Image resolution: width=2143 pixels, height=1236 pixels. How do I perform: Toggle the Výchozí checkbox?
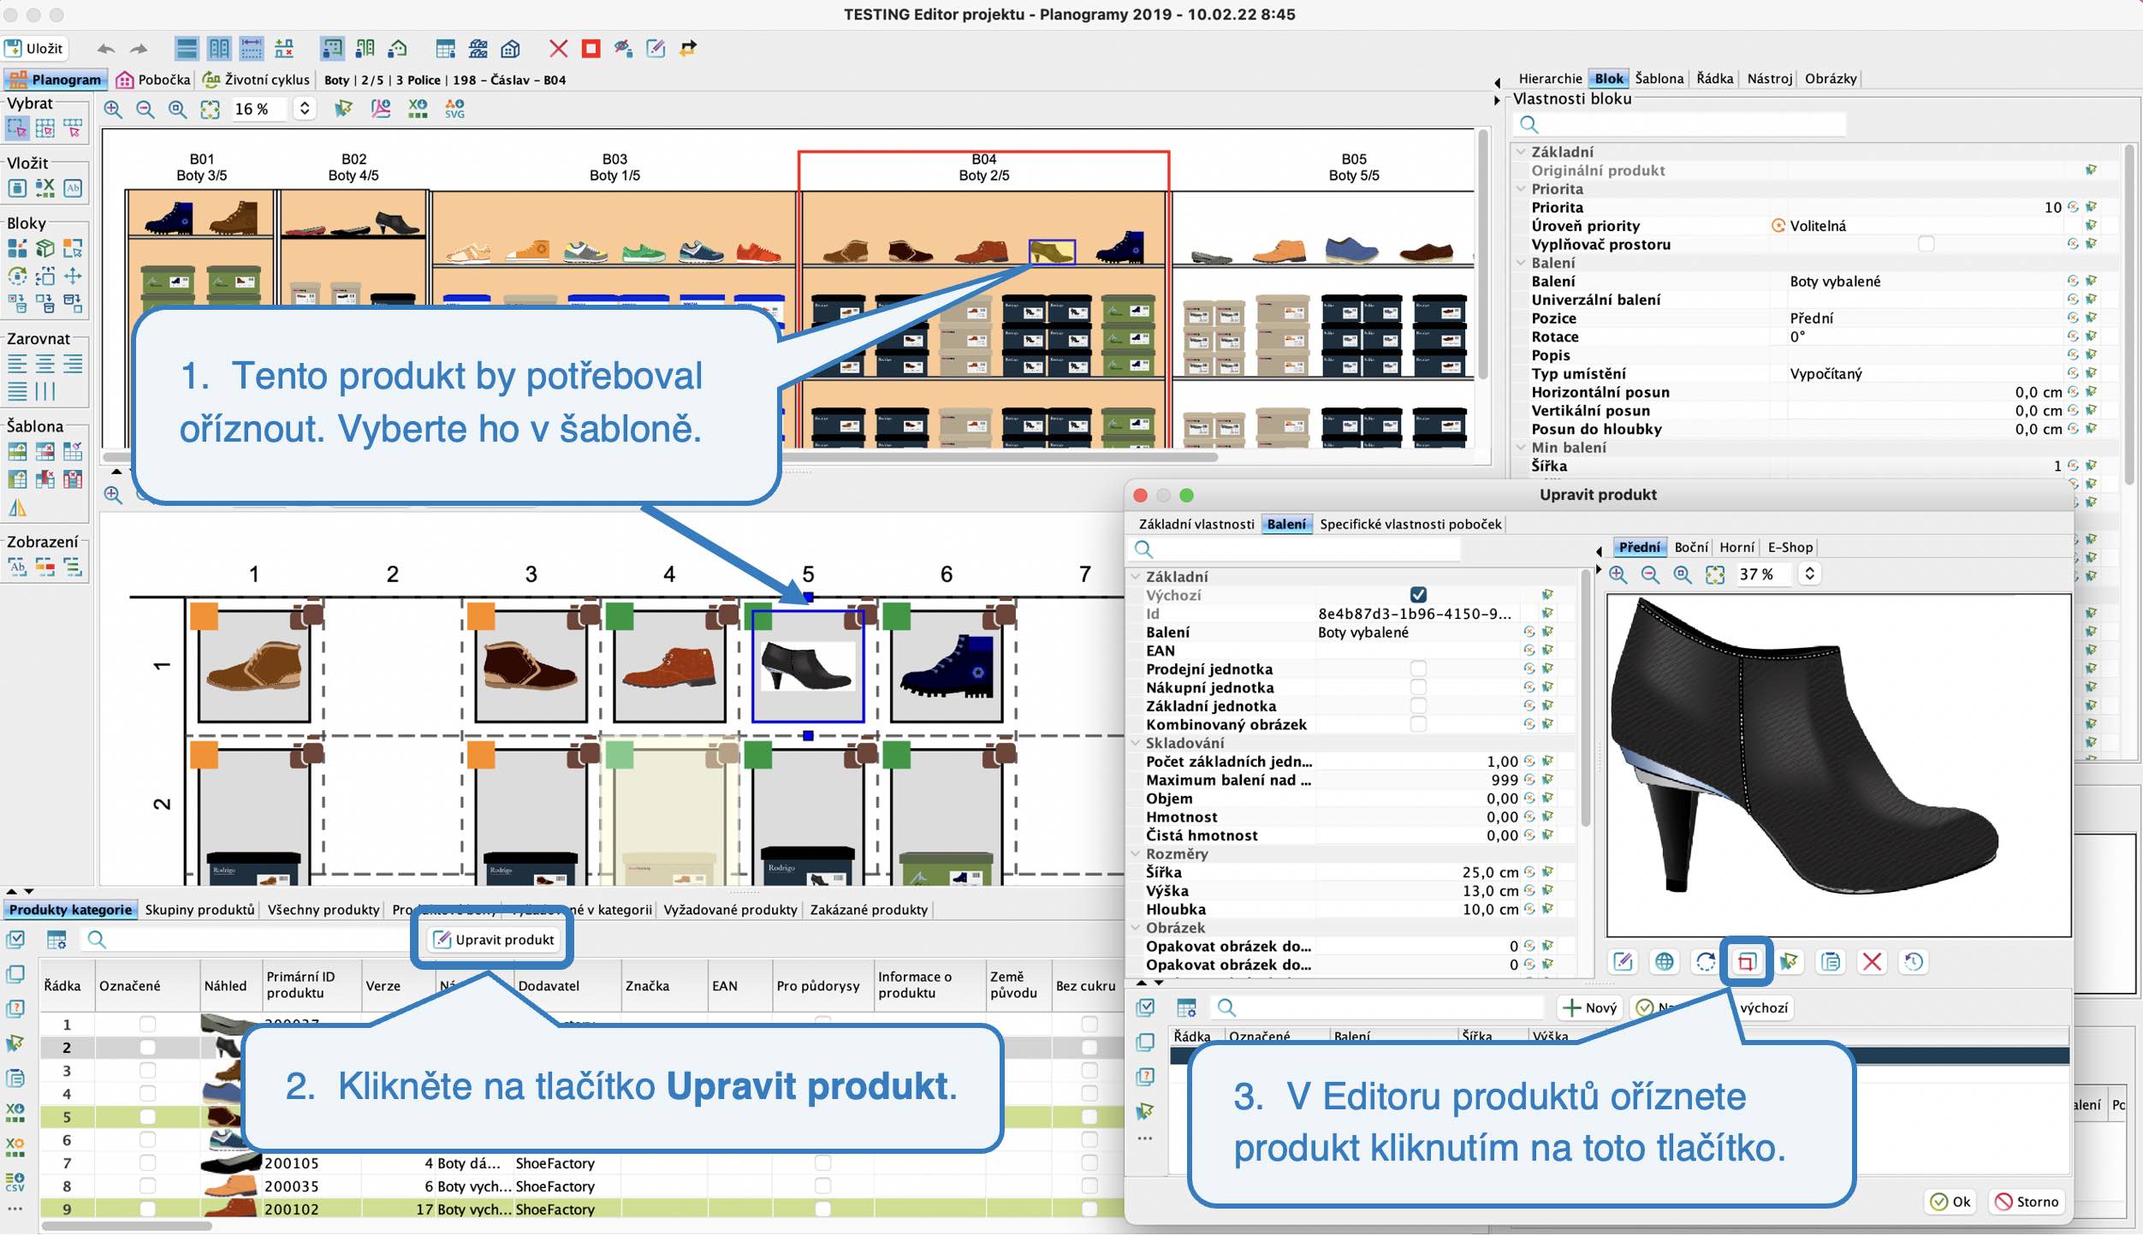click(1418, 594)
